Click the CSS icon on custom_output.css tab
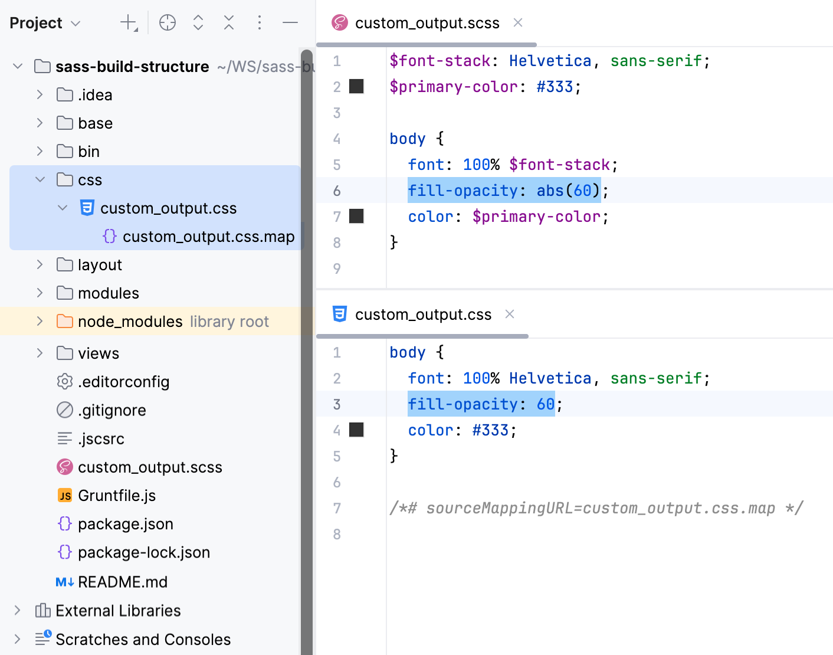 point(339,314)
